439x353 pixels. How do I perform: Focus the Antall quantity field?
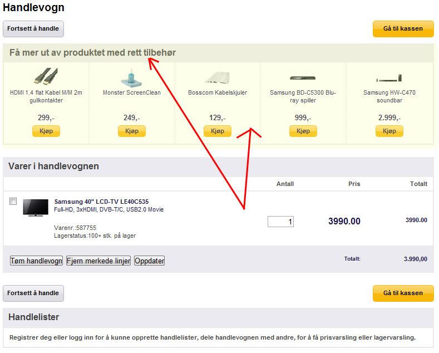(x=280, y=222)
